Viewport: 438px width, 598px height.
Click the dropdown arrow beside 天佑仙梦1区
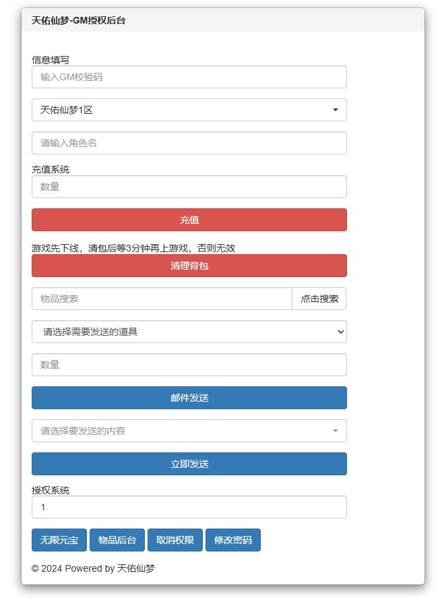click(335, 110)
